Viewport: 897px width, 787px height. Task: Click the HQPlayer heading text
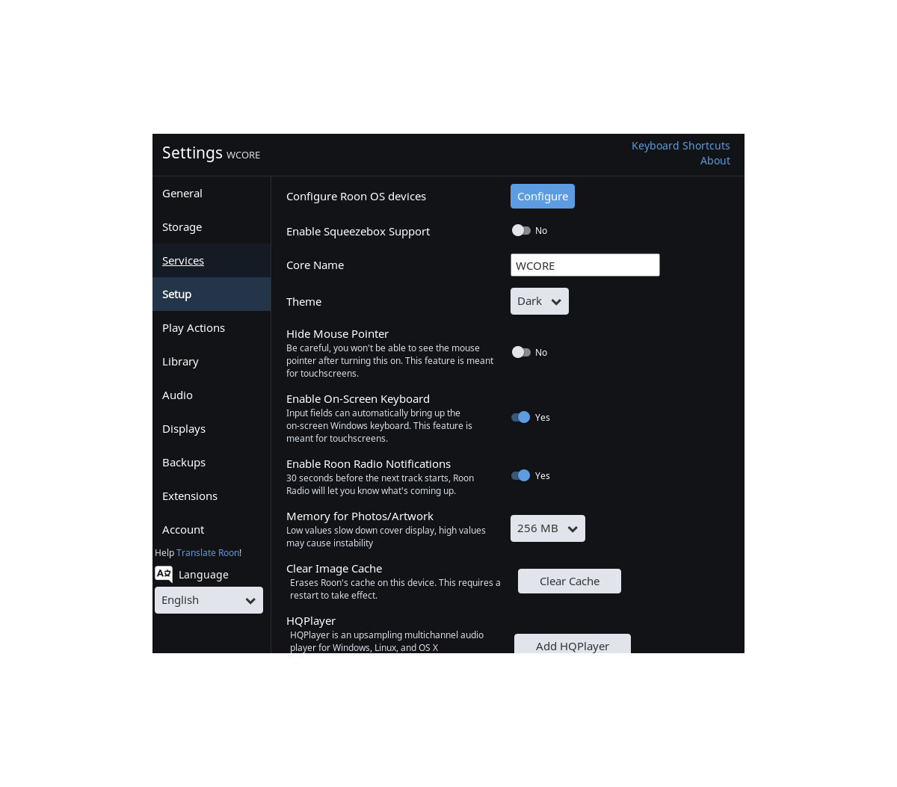311,621
